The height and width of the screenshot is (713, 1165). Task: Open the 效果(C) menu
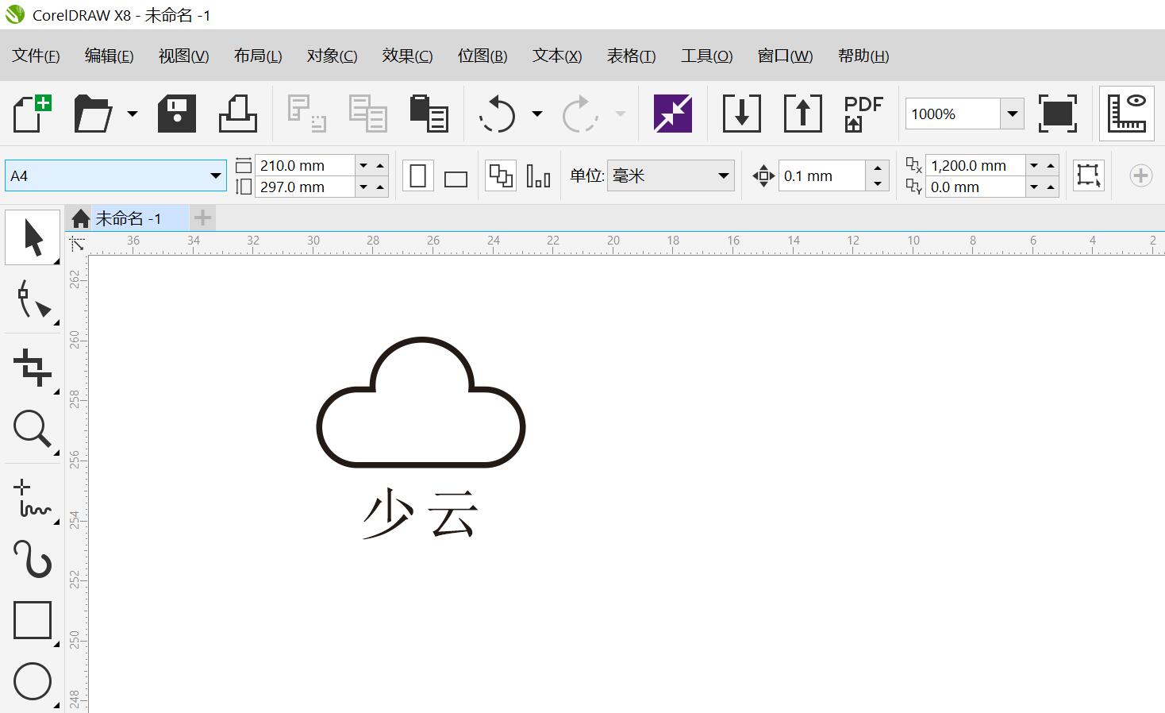point(406,56)
